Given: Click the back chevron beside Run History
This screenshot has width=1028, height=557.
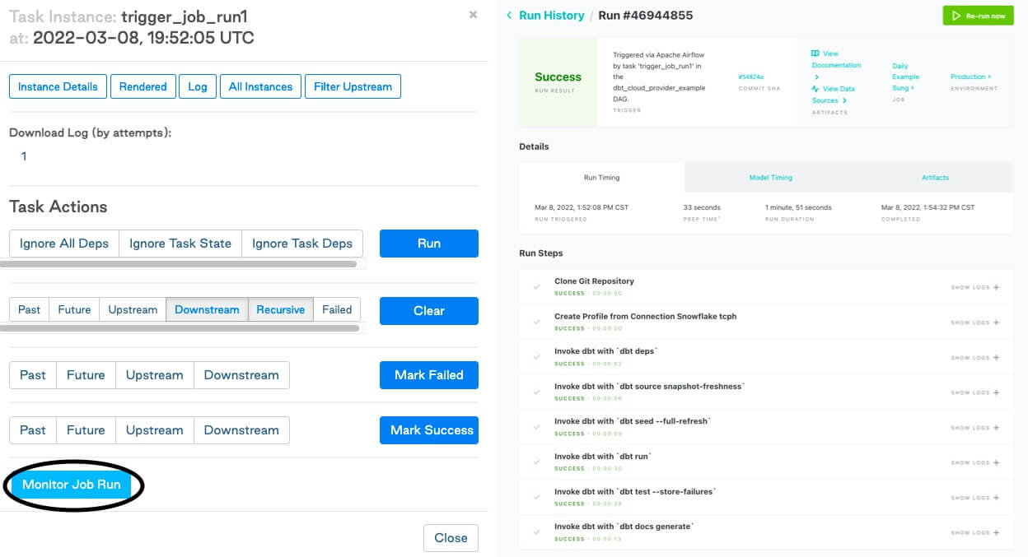Looking at the screenshot, I should click(509, 16).
